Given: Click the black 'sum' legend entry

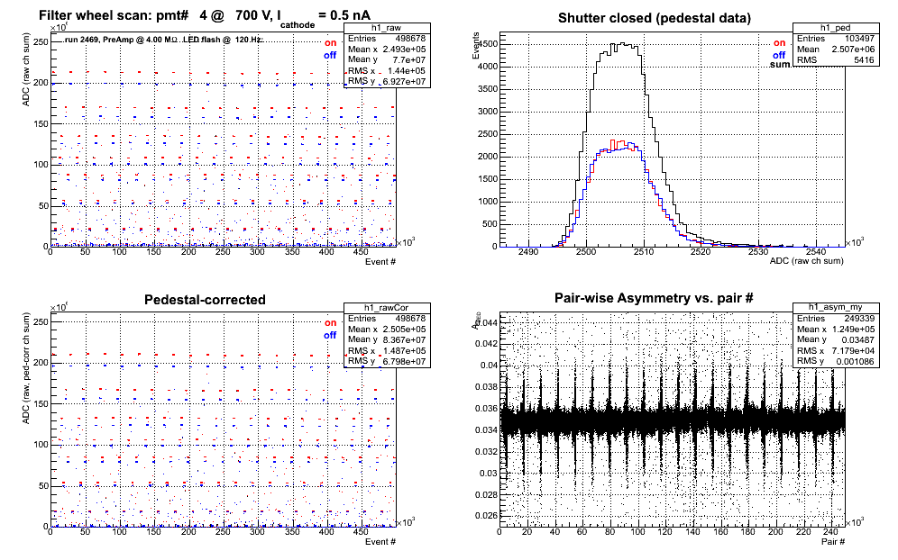Looking at the screenshot, I should pyautogui.click(x=780, y=65).
